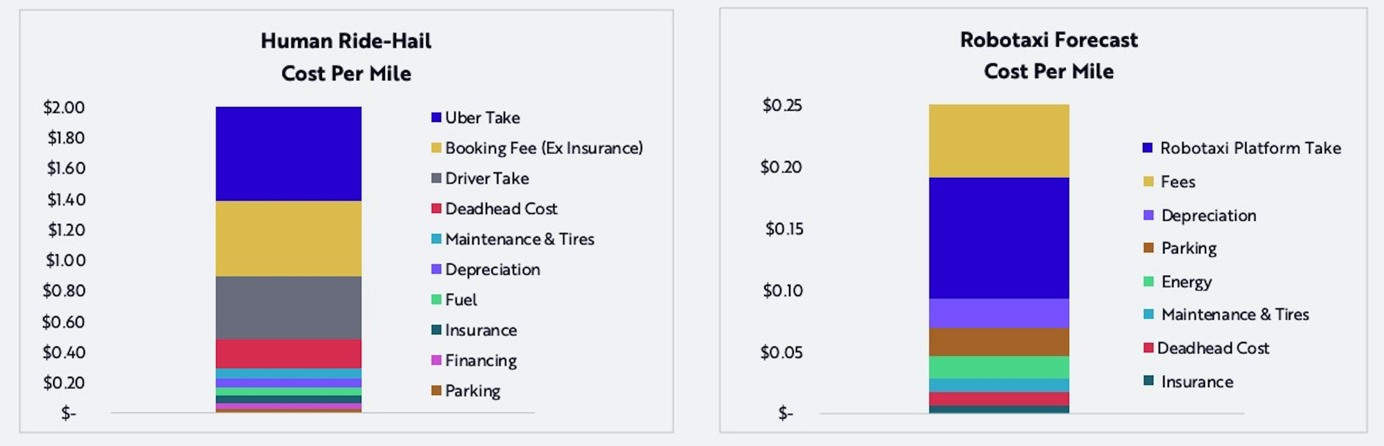Click the yellow Booking Fee bar segment
Viewport: 1384px width, 446px height.
click(x=288, y=239)
